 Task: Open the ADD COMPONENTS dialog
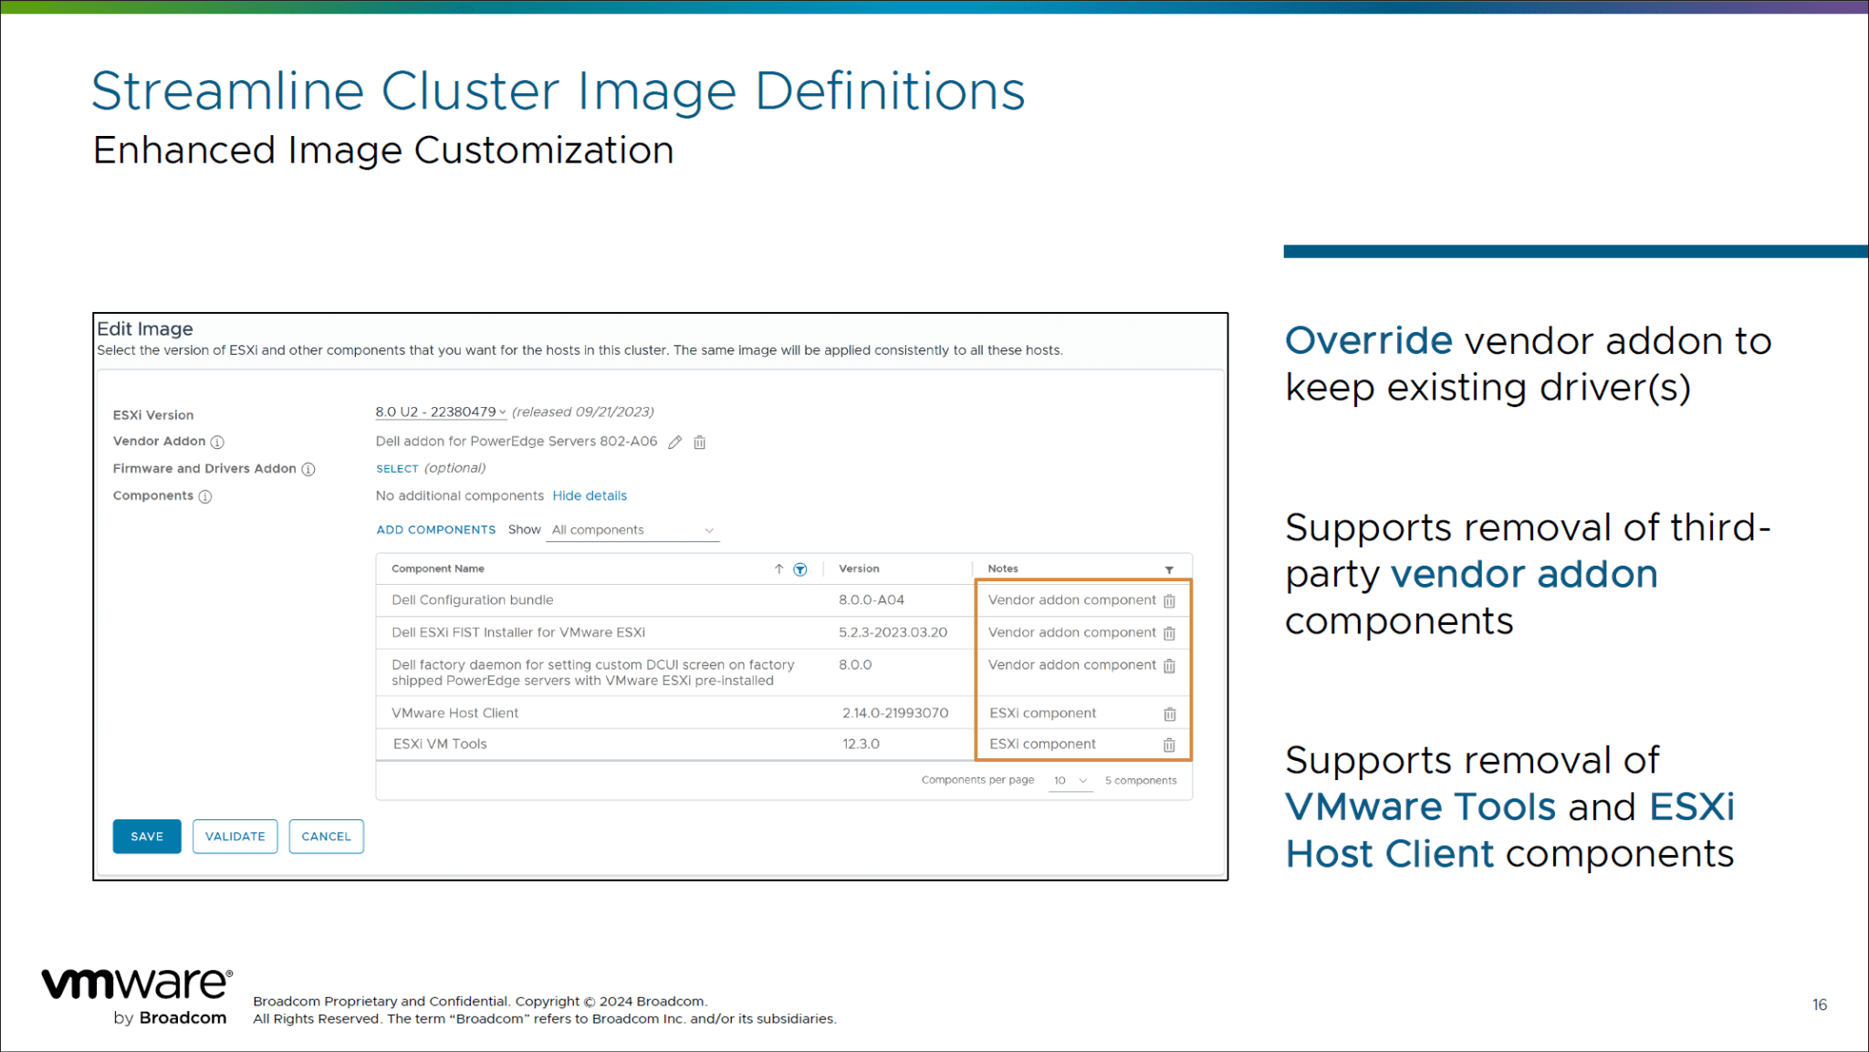(435, 529)
